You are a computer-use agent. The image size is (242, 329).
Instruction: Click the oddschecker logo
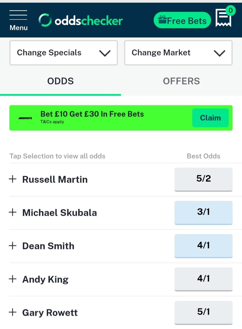pos(81,21)
